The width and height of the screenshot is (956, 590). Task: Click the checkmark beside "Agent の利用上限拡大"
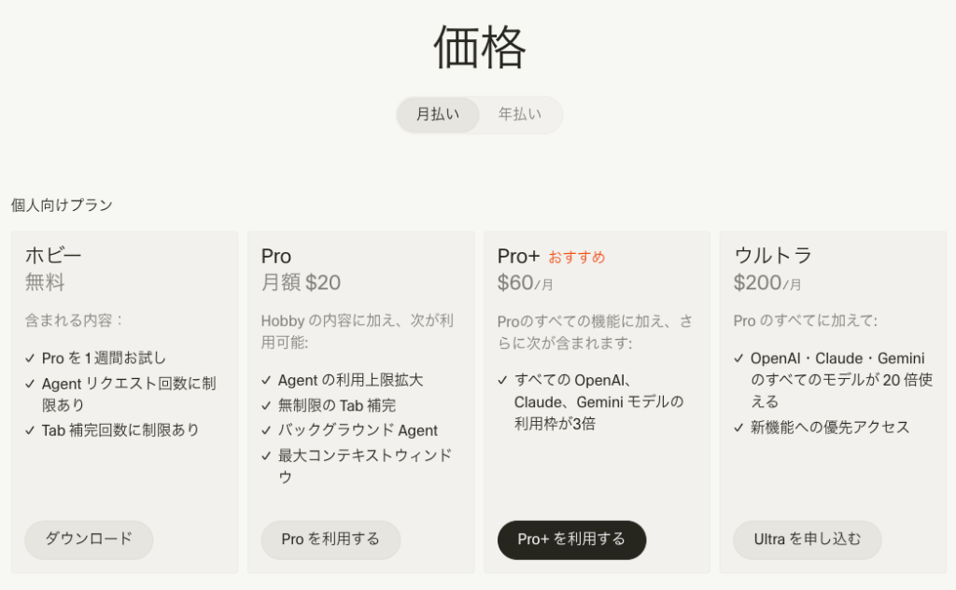point(266,381)
